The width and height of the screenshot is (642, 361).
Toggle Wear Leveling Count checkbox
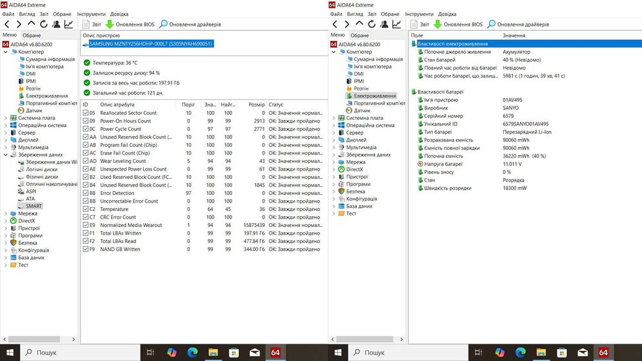pyautogui.click(x=85, y=161)
